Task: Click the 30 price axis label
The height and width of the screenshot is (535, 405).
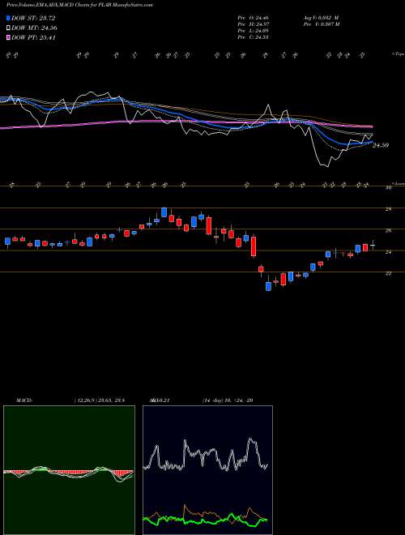Action: point(388,188)
